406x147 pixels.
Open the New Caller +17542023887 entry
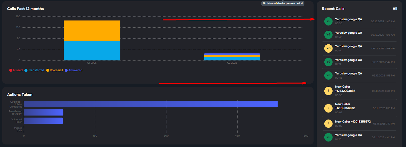coord(359,91)
